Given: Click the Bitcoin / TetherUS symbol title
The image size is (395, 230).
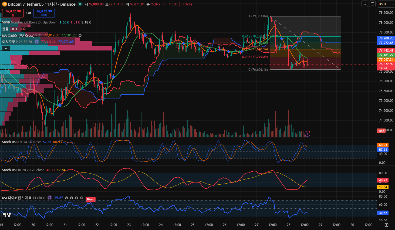Looking at the screenshot, I should point(42,4).
